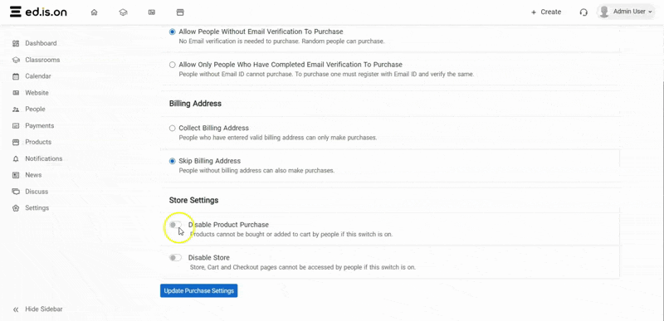The image size is (664, 321).
Task: Click the Admin User avatar picture
Action: click(x=604, y=12)
